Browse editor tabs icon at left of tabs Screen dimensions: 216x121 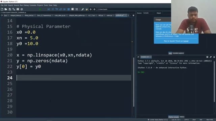click(2, 15)
